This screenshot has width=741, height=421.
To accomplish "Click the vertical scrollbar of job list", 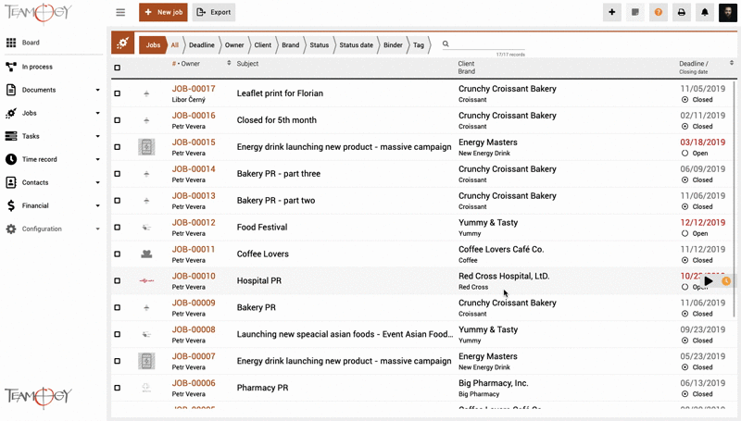I will (735, 198).
